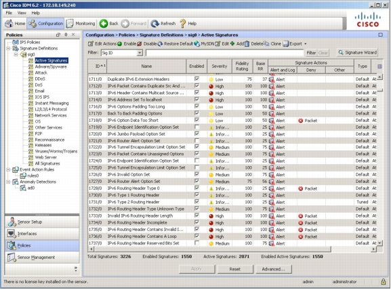Select the Web Server tree category
The width and height of the screenshot is (391, 290).
pos(45,157)
